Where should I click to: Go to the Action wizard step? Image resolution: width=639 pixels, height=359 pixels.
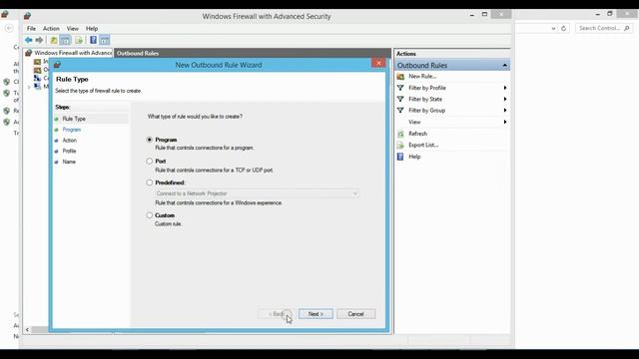(69, 141)
